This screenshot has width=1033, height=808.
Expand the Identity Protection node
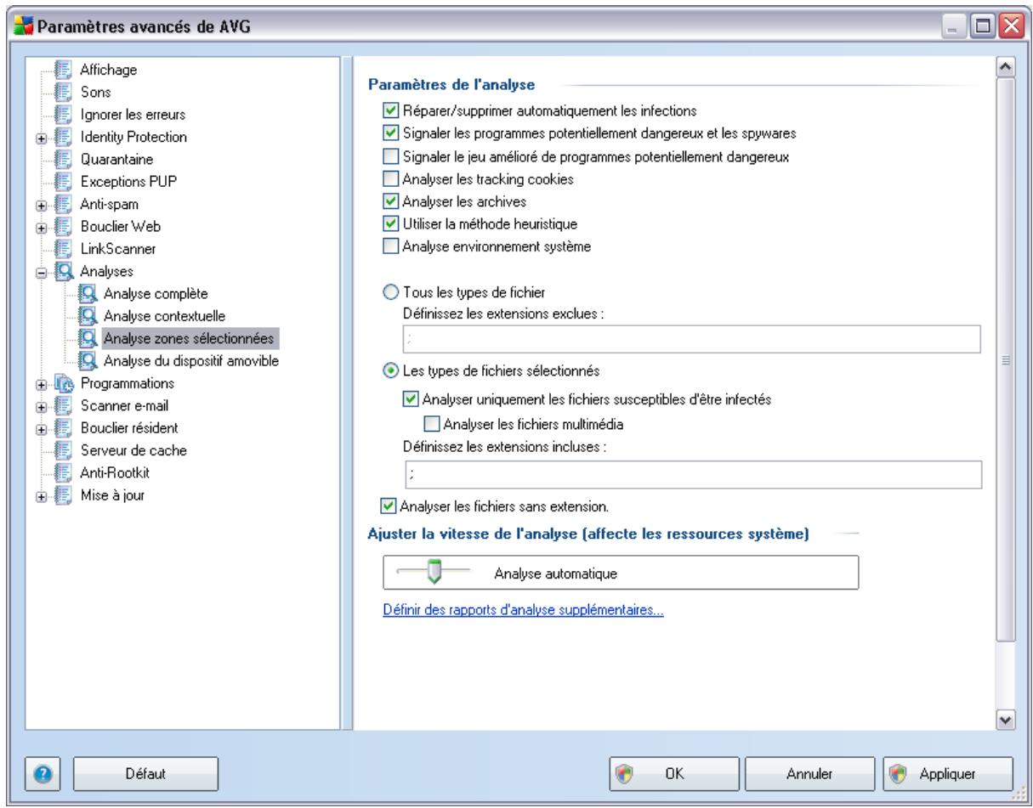(41, 137)
